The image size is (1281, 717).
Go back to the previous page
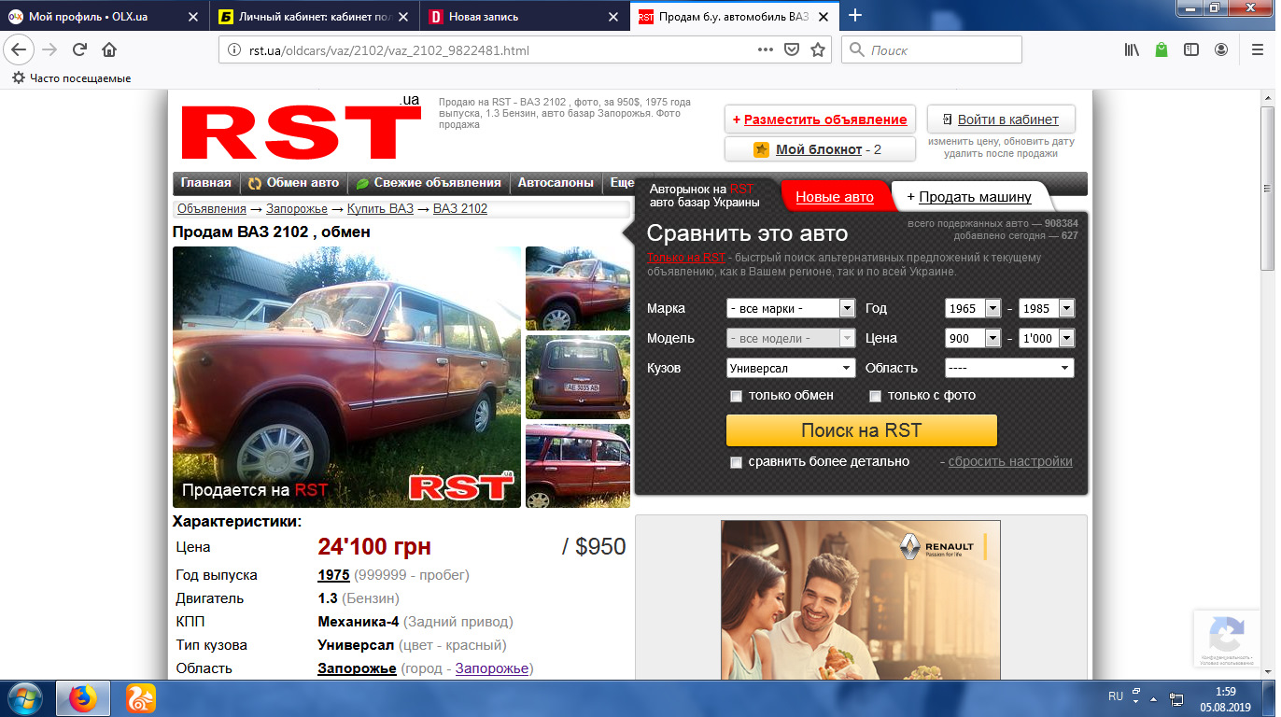tap(21, 50)
